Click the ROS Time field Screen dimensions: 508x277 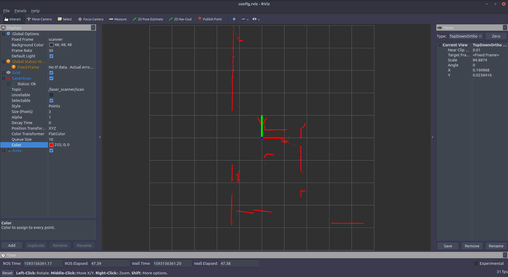43,264
